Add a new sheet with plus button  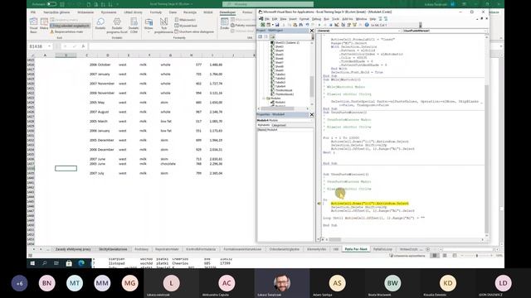(428, 249)
